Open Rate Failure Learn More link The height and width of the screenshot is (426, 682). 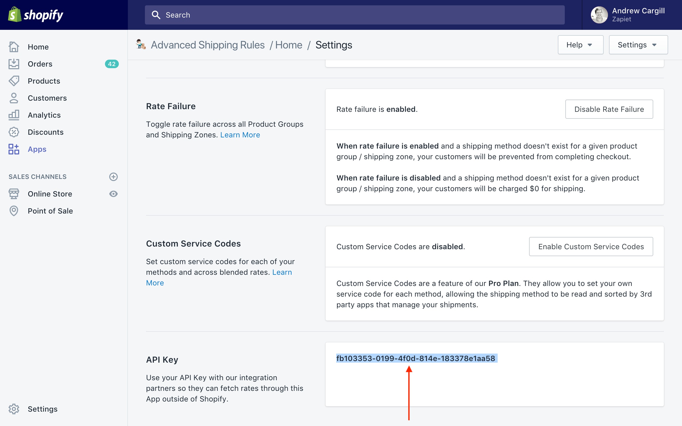pyautogui.click(x=240, y=135)
